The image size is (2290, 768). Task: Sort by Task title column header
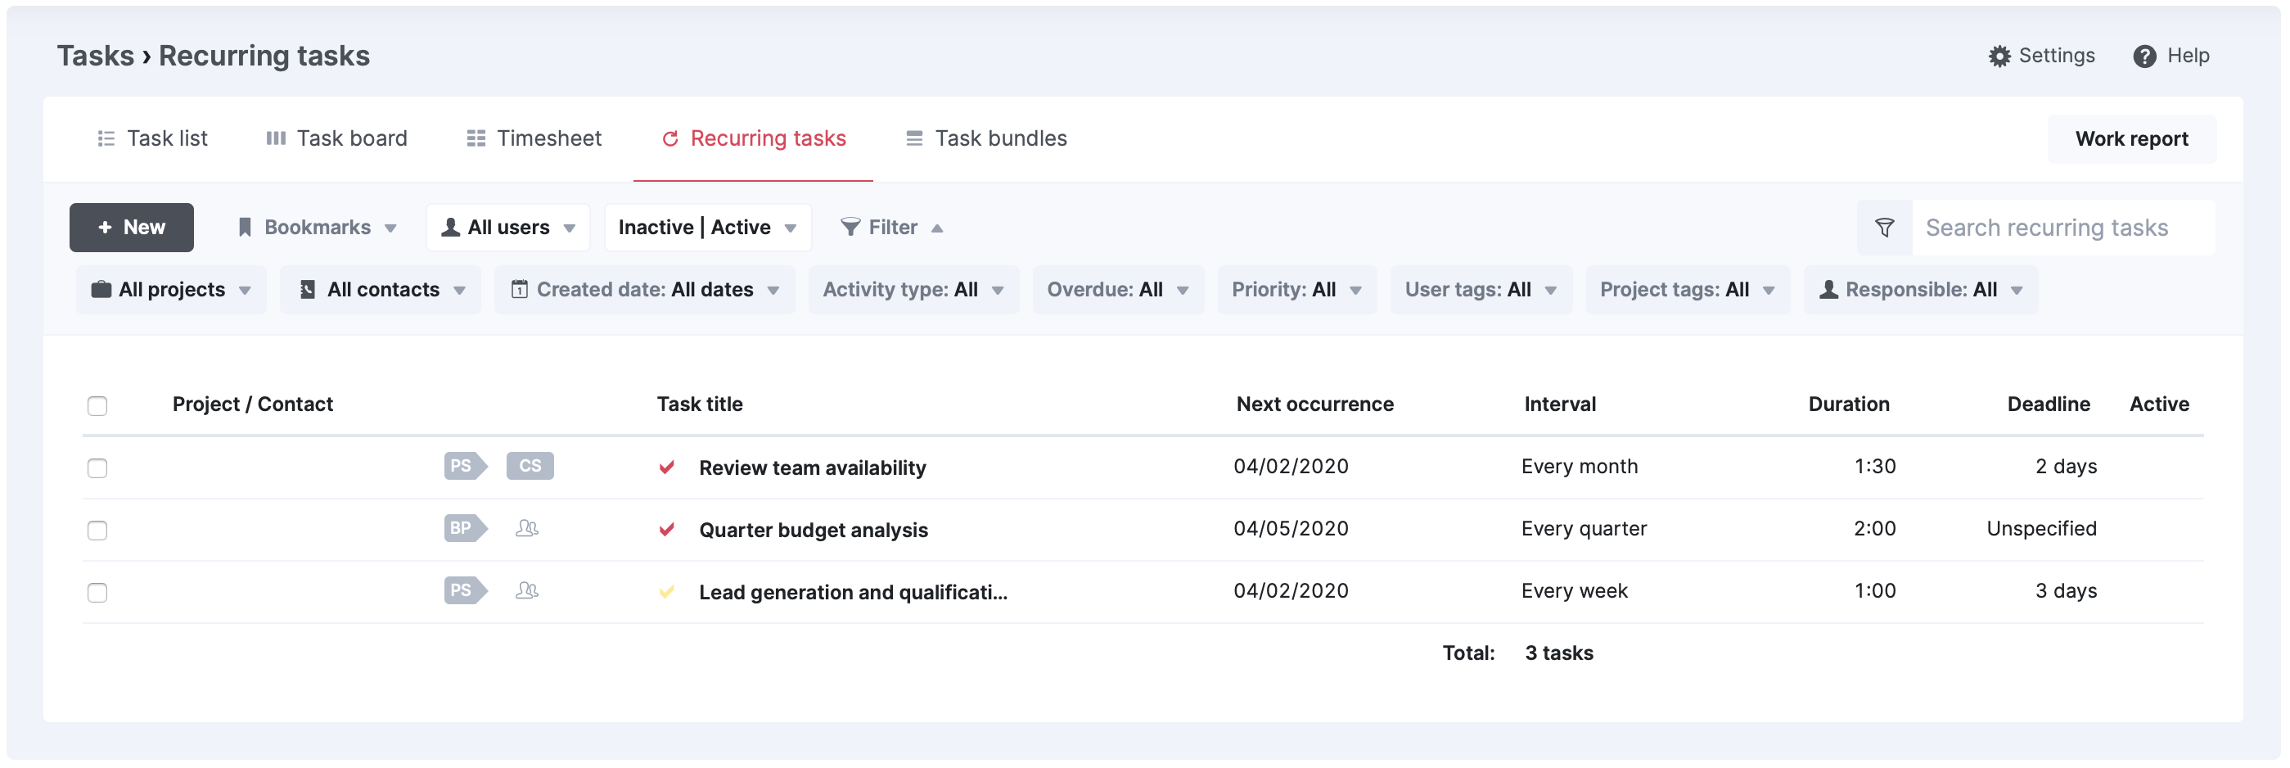pyautogui.click(x=700, y=404)
